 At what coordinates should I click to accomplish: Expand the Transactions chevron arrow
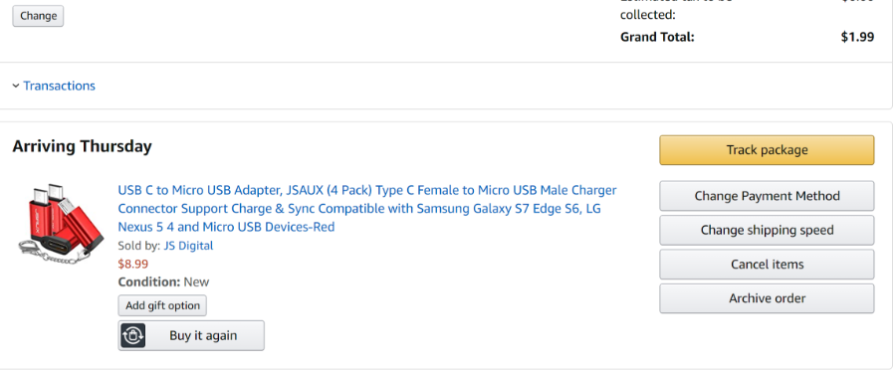pos(15,87)
